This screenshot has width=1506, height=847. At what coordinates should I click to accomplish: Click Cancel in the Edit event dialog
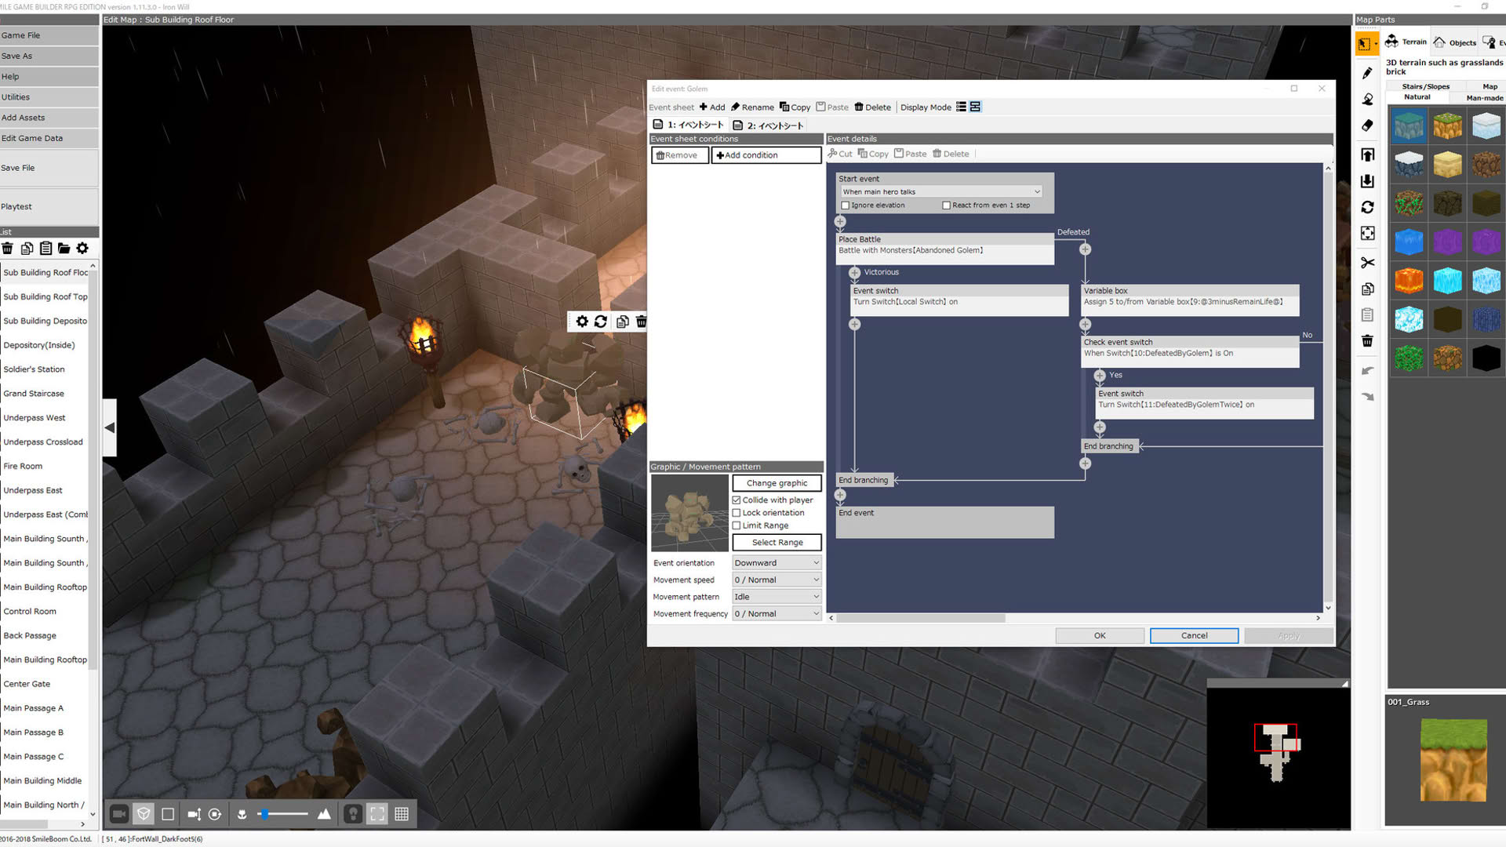coord(1194,636)
